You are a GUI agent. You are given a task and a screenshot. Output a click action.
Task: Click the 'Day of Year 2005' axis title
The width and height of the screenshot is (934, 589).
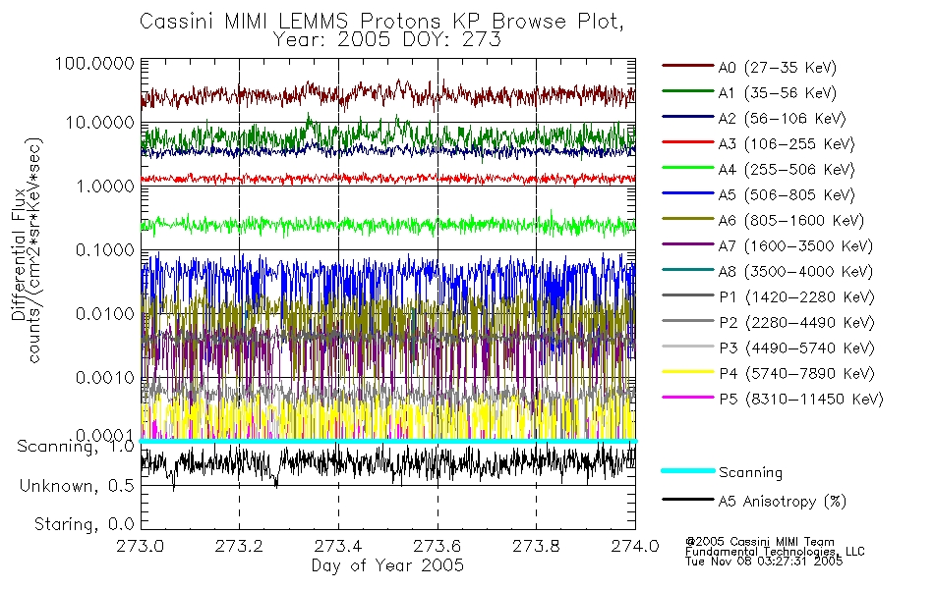(x=387, y=565)
